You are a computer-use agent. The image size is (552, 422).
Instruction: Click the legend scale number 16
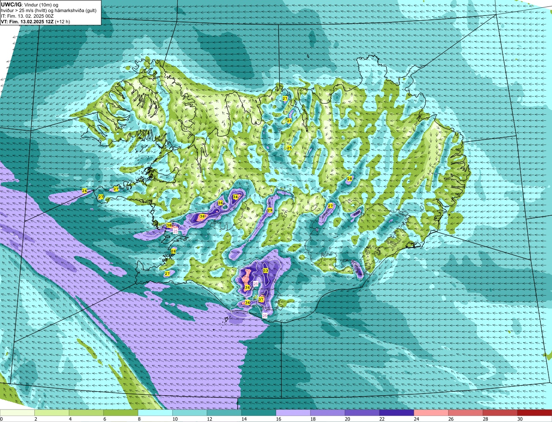[278, 419]
